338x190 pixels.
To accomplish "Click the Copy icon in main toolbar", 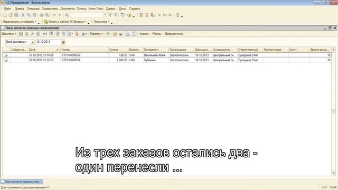I will point(29,15).
